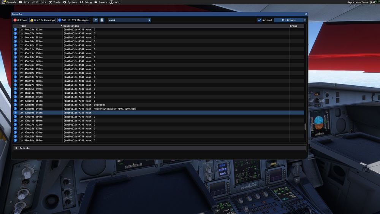The height and width of the screenshot is (214, 380).
Task: Click the Report-An-Issue button
Action: [x=361, y=2]
